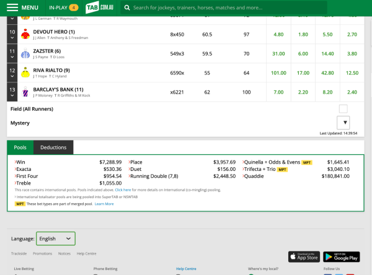
Task: Open the First Four pool link
Action: point(26,176)
